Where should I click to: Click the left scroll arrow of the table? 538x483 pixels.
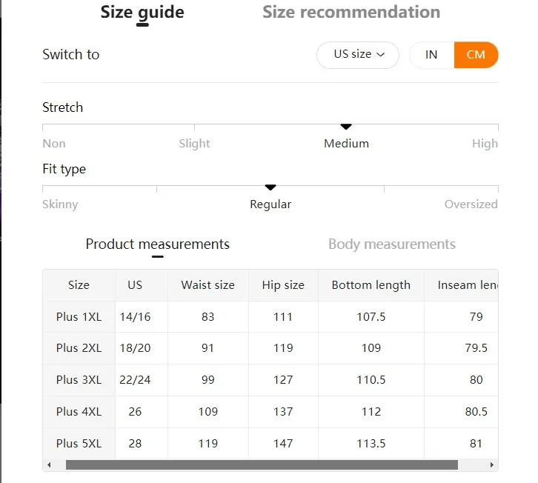pyautogui.click(x=49, y=464)
